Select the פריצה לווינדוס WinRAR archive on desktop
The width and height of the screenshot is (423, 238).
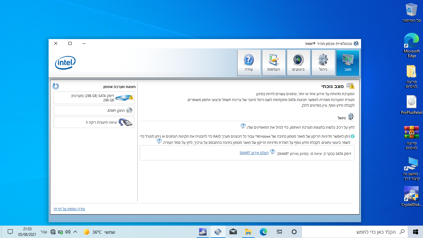pos(412,138)
